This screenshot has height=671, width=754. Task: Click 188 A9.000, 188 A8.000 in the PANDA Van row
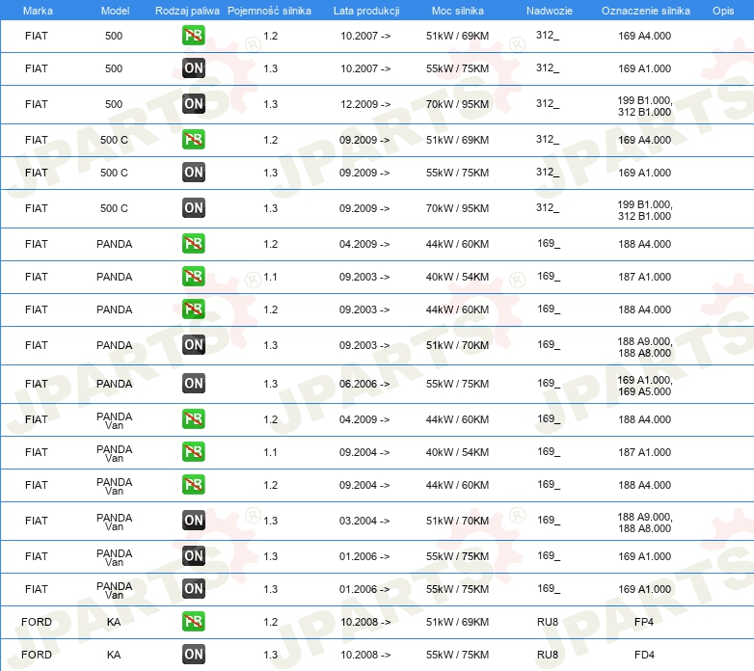(x=645, y=523)
